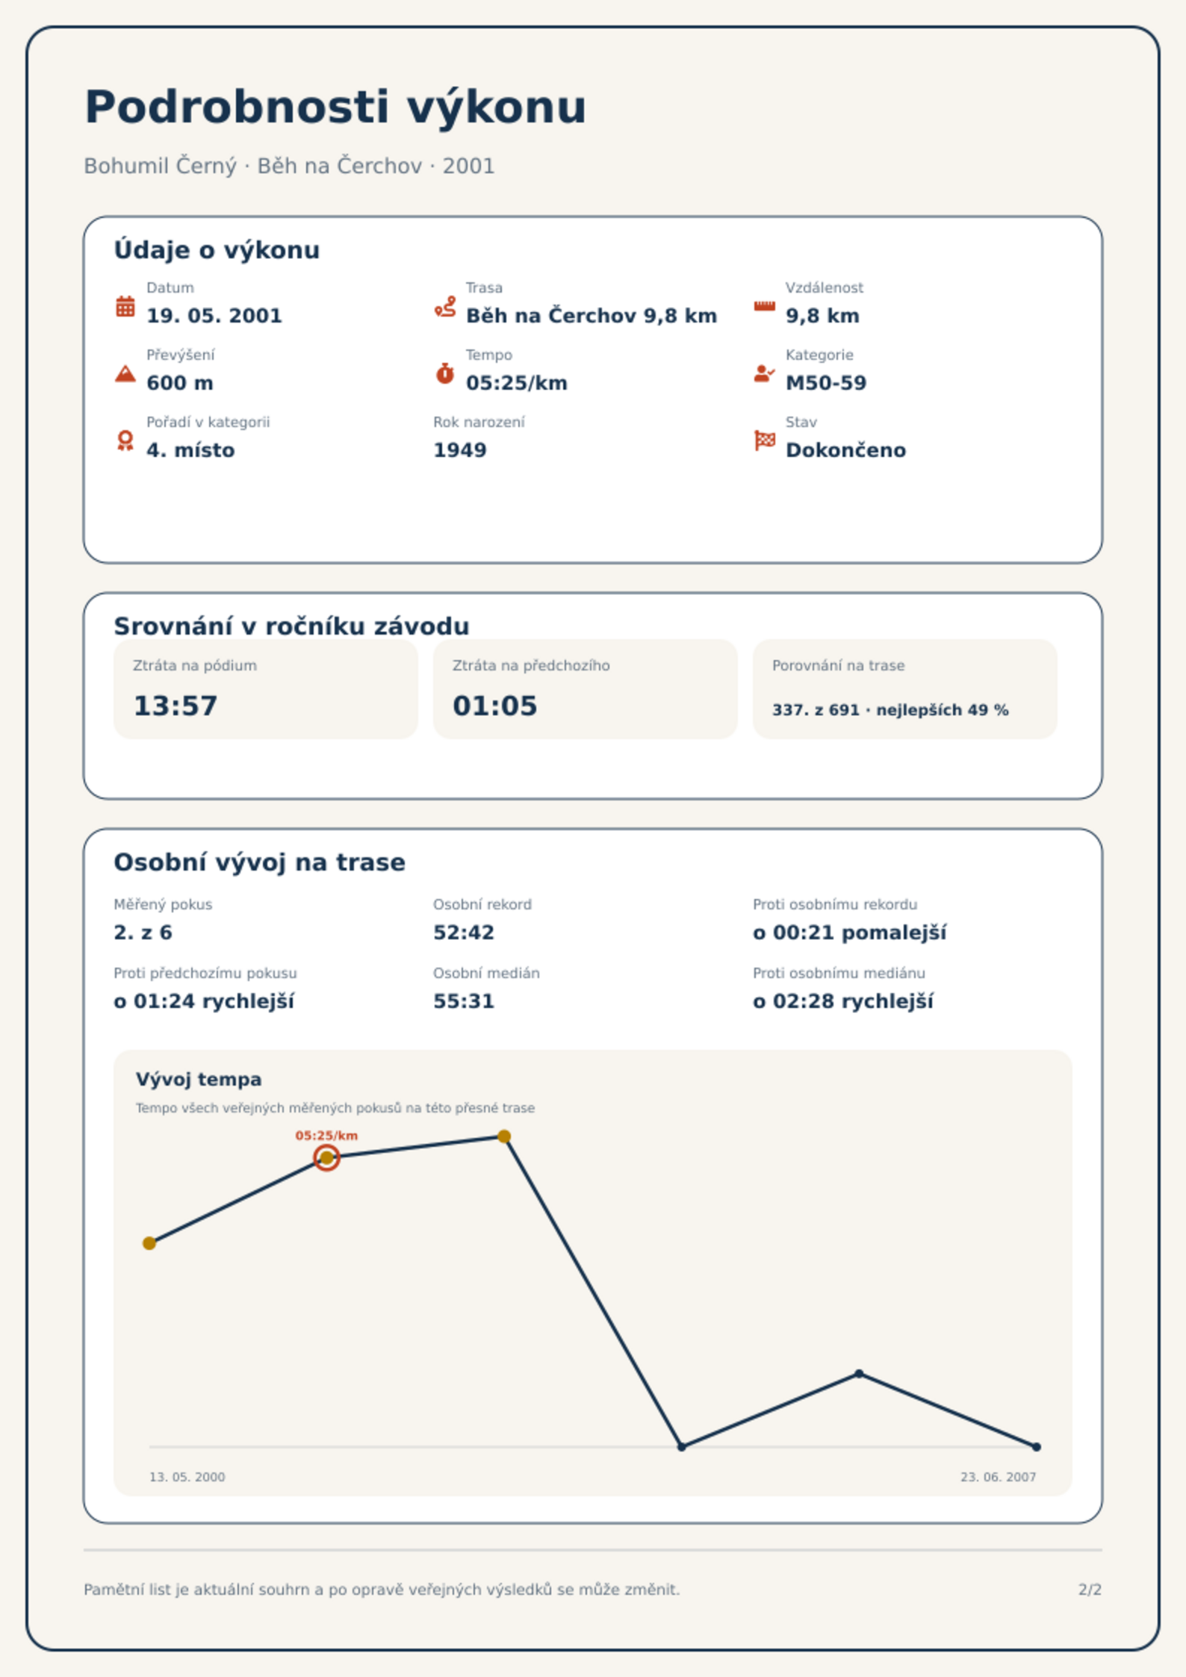Image resolution: width=1186 pixels, height=1677 pixels.
Task: Select the first chart point dated 13. 05. 2000
Action: (x=149, y=1243)
